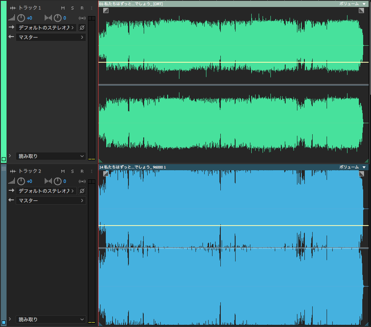The image size is (371, 327).
Task: Click Track 2 pan value 0
Action: (64, 181)
